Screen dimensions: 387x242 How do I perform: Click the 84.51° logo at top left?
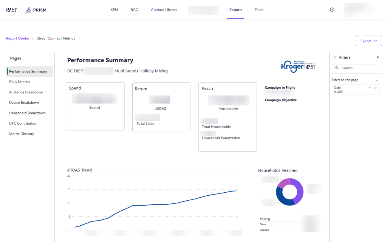click(x=12, y=10)
